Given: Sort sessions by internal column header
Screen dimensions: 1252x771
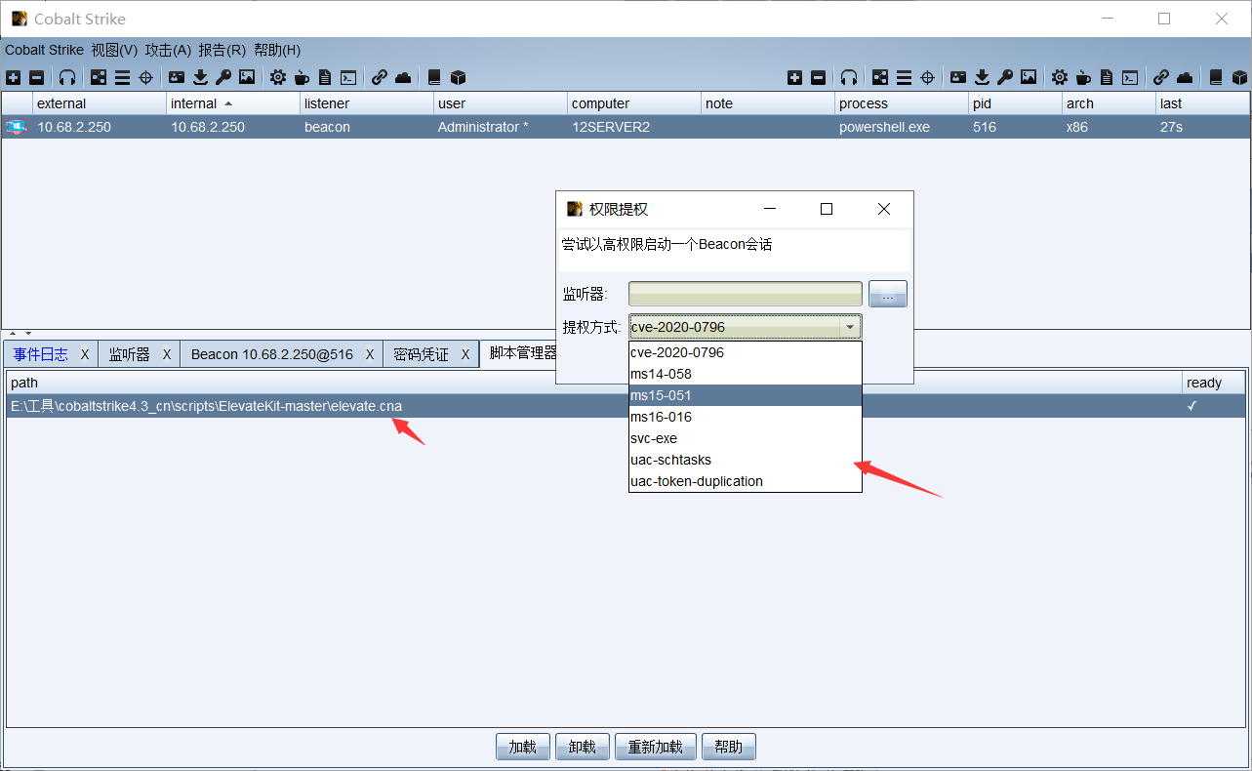Looking at the screenshot, I should pos(233,103).
